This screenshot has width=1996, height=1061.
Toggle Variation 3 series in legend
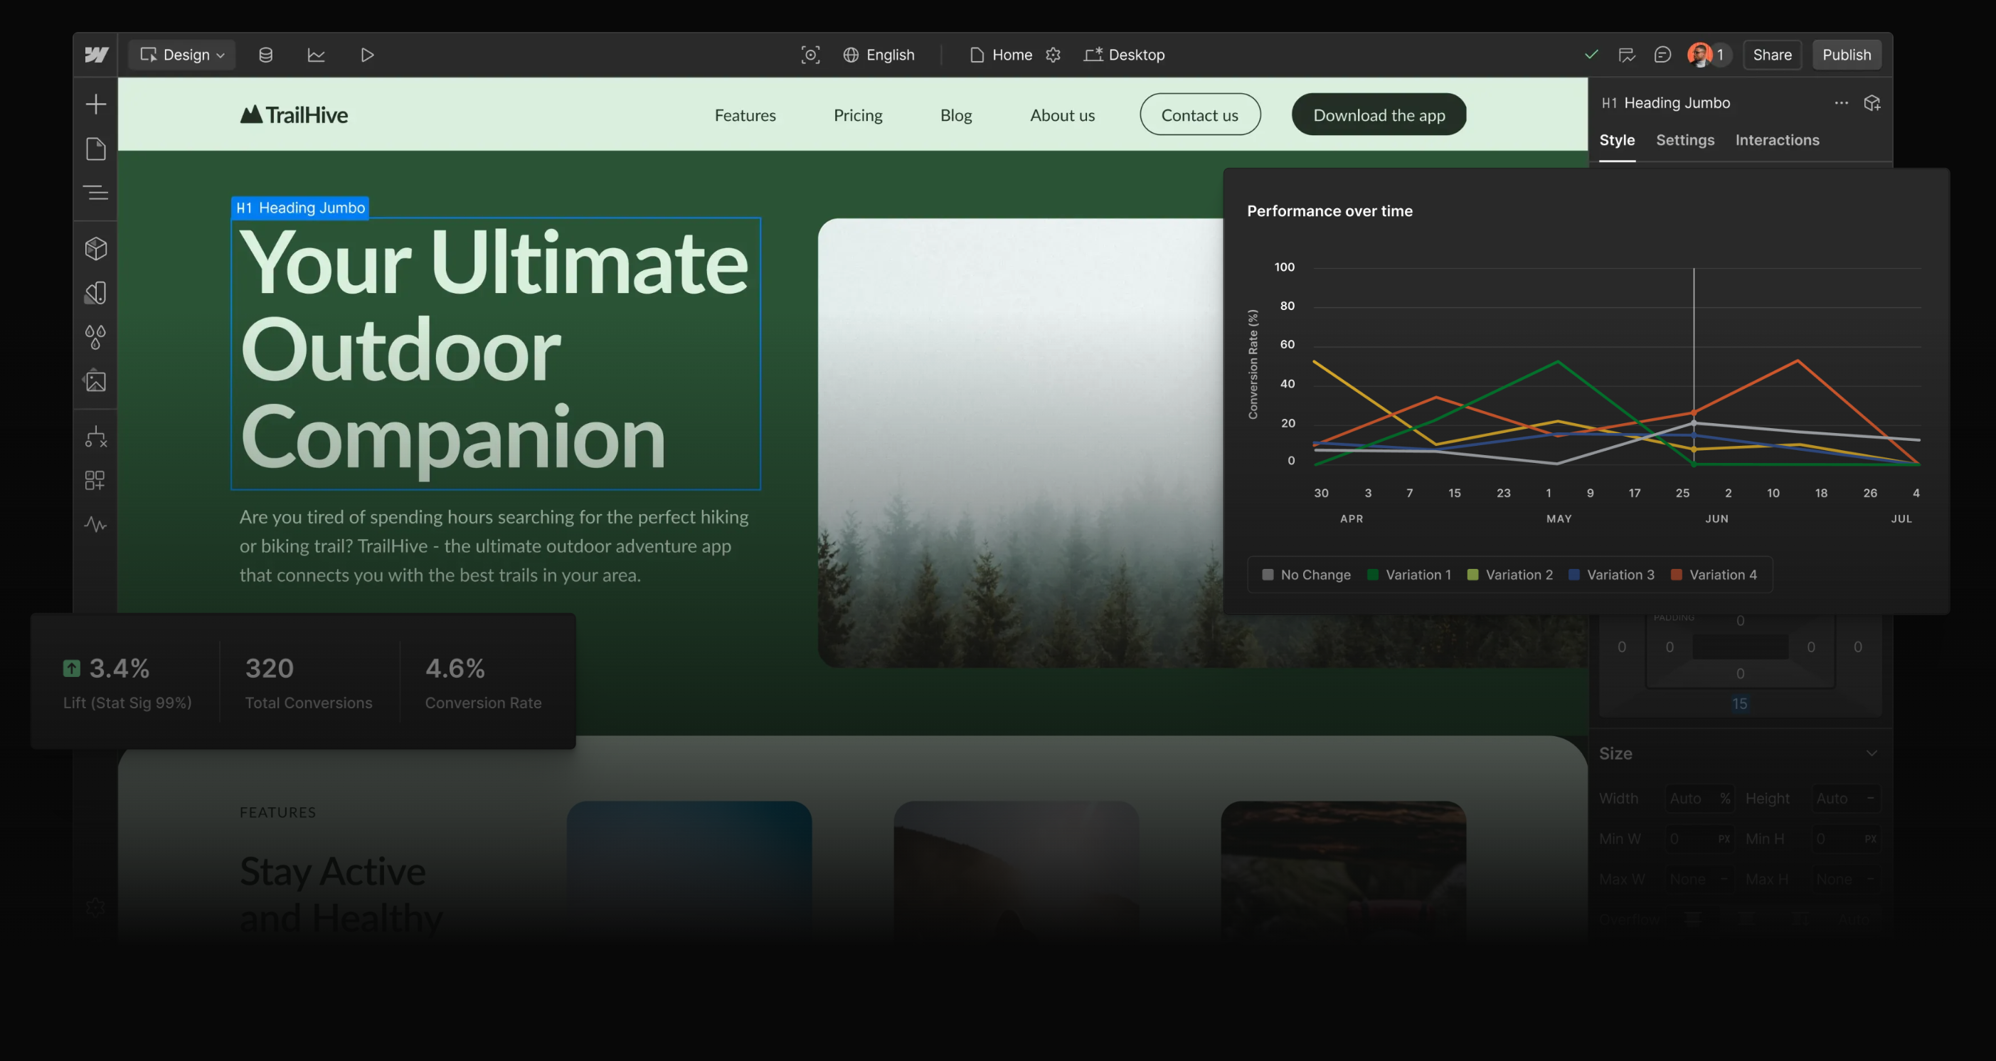pyautogui.click(x=1611, y=575)
